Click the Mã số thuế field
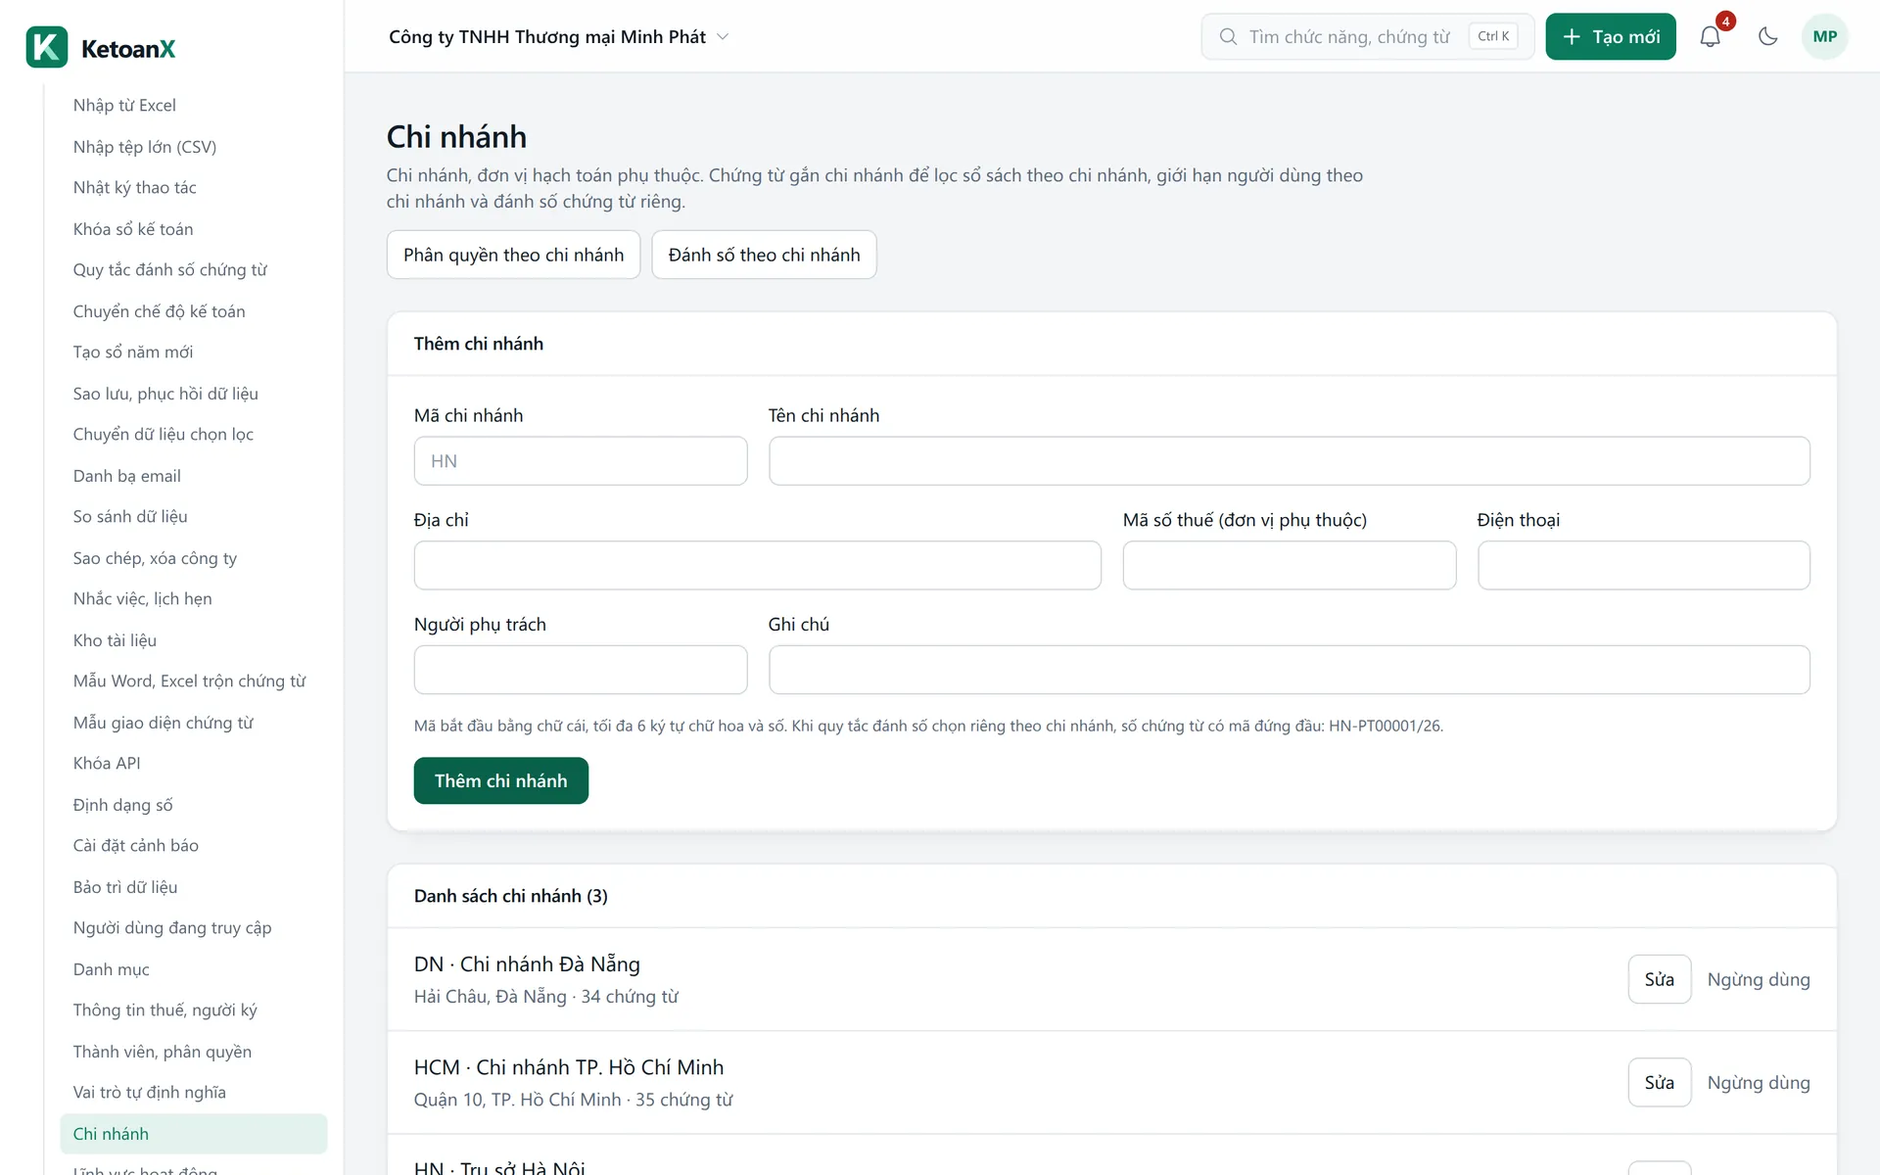 [1290, 566]
